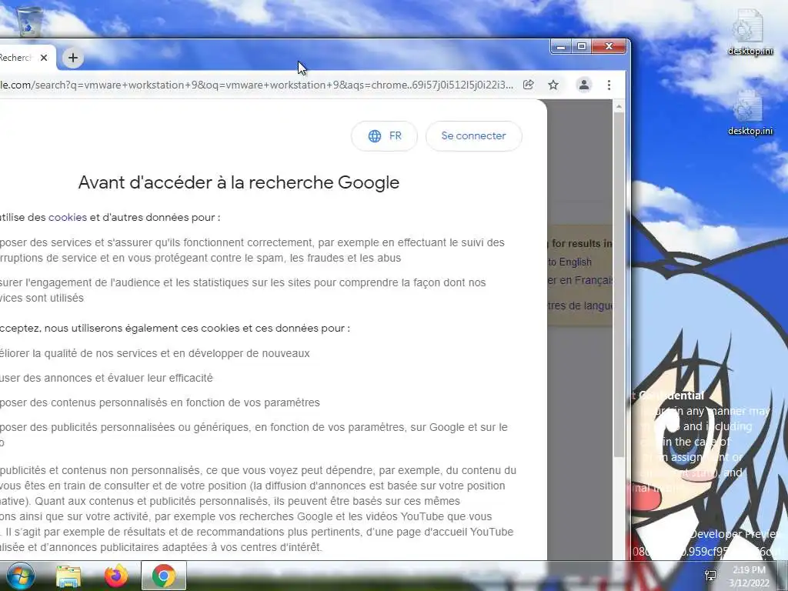Select the Recycle Bin desktop icon
Image resolution: width=788 pixels, height=591 pixels.
[28, 20]
